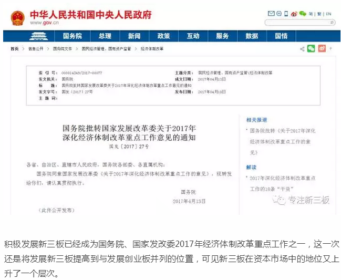Viewport: 341px width, 280px height.
Task: Click the www.gov.cn site address text
Action: tap(44, 23)
